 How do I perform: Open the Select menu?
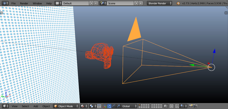(x=25, y=106)
